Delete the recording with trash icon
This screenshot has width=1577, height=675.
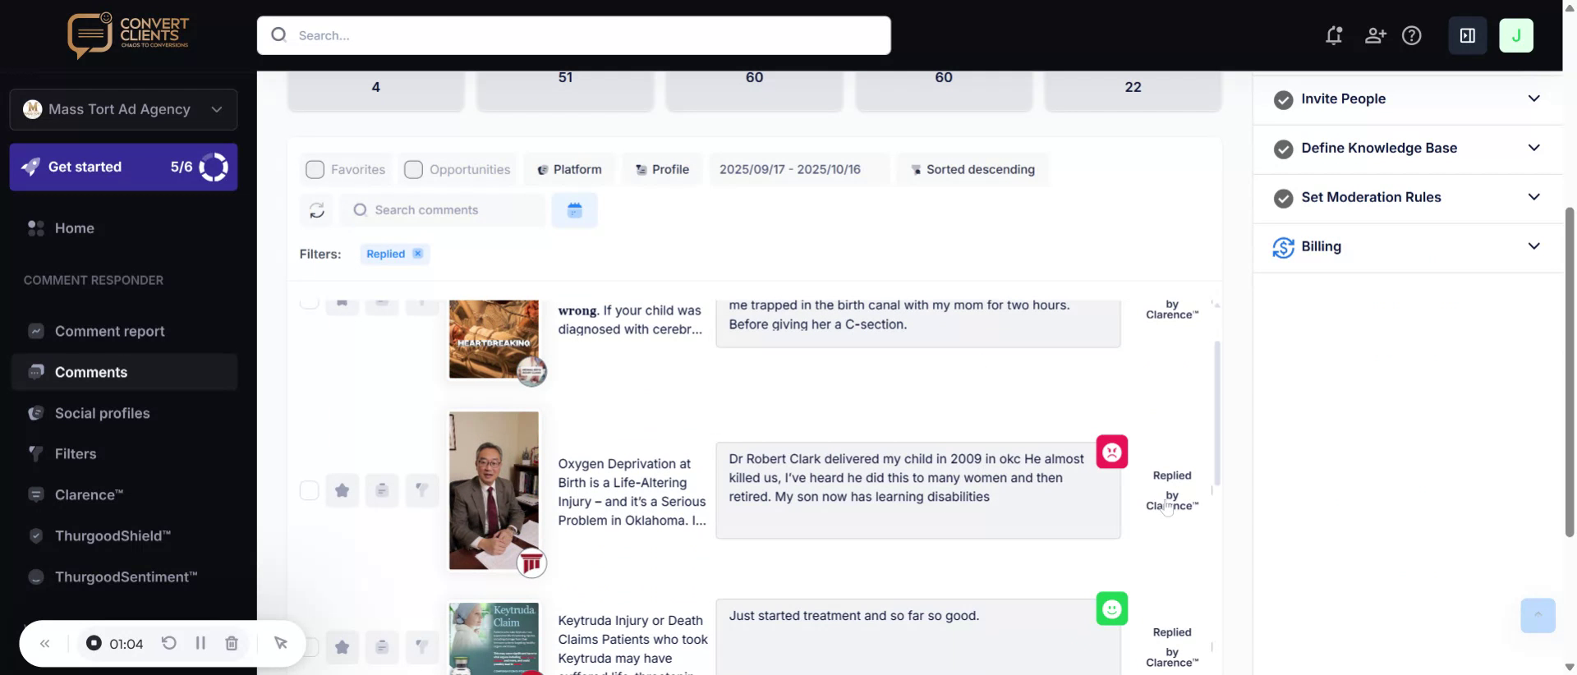coord(232,643)
